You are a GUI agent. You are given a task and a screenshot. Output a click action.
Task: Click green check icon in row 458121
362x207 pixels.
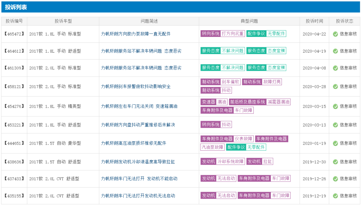(336, 87)
